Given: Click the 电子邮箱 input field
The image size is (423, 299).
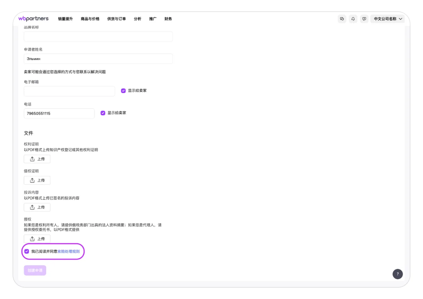Looking at the screenshot, I should (69, 91).
